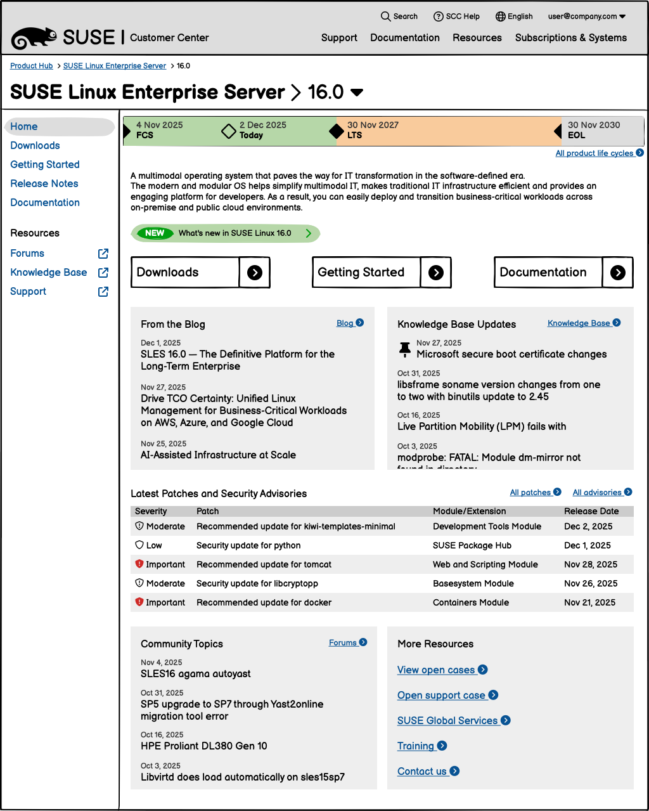649x811 pixels.
Task: Click the LTS diamond lifecycle marker
Action: tap(337, 131)
